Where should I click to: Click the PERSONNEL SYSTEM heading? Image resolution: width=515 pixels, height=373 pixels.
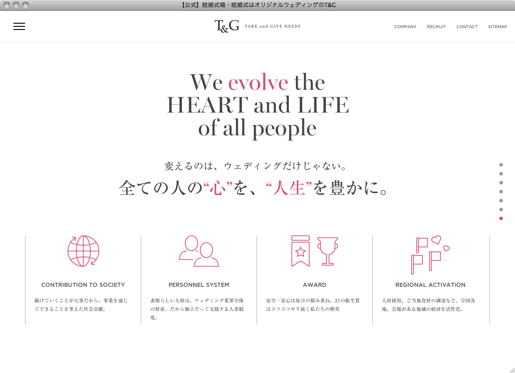point(199,285)
